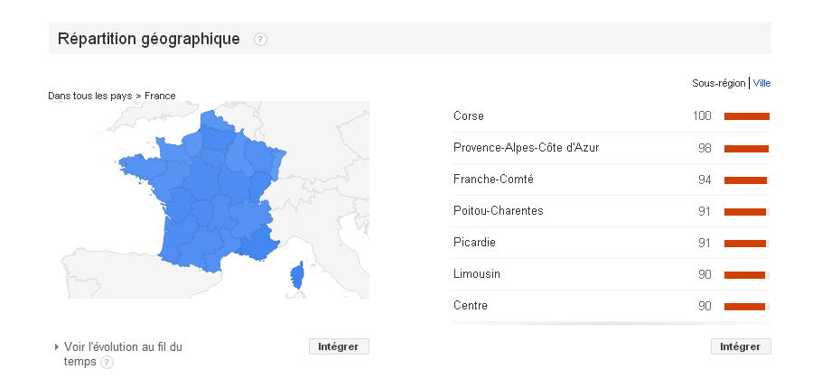Select France in the breadcrumb
The width and height of the screenshot is (831, 378).
point(160,96)
